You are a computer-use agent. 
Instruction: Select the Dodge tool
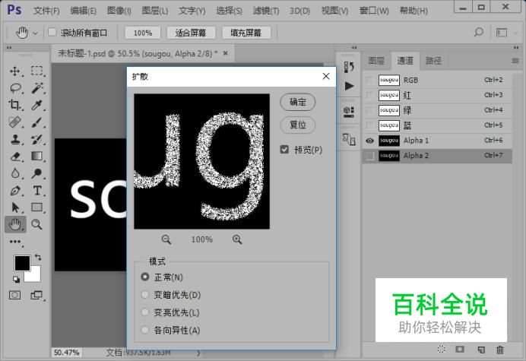[x=37, y=173]
